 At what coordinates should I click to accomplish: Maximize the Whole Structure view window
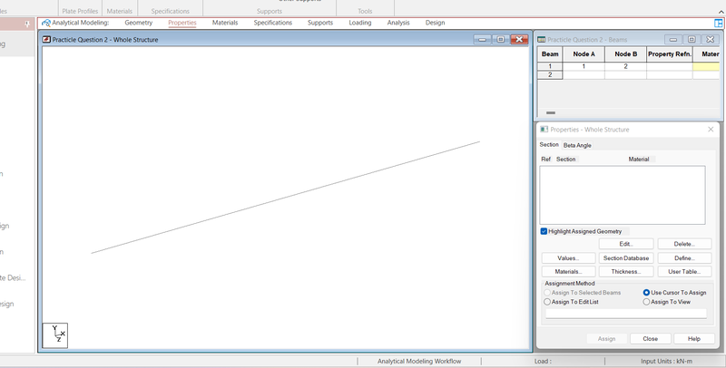[x=501, y=40]
